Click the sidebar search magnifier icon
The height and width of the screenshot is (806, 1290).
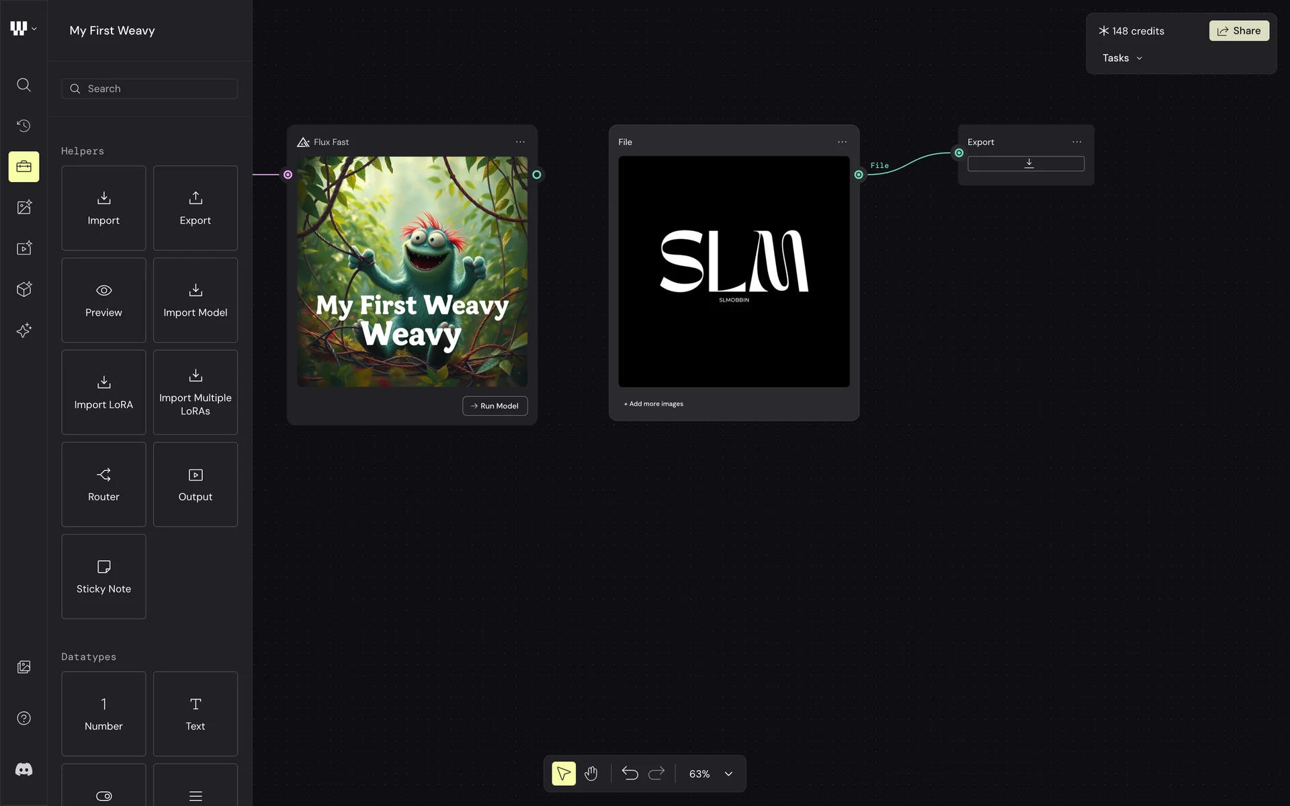(24, 85)
